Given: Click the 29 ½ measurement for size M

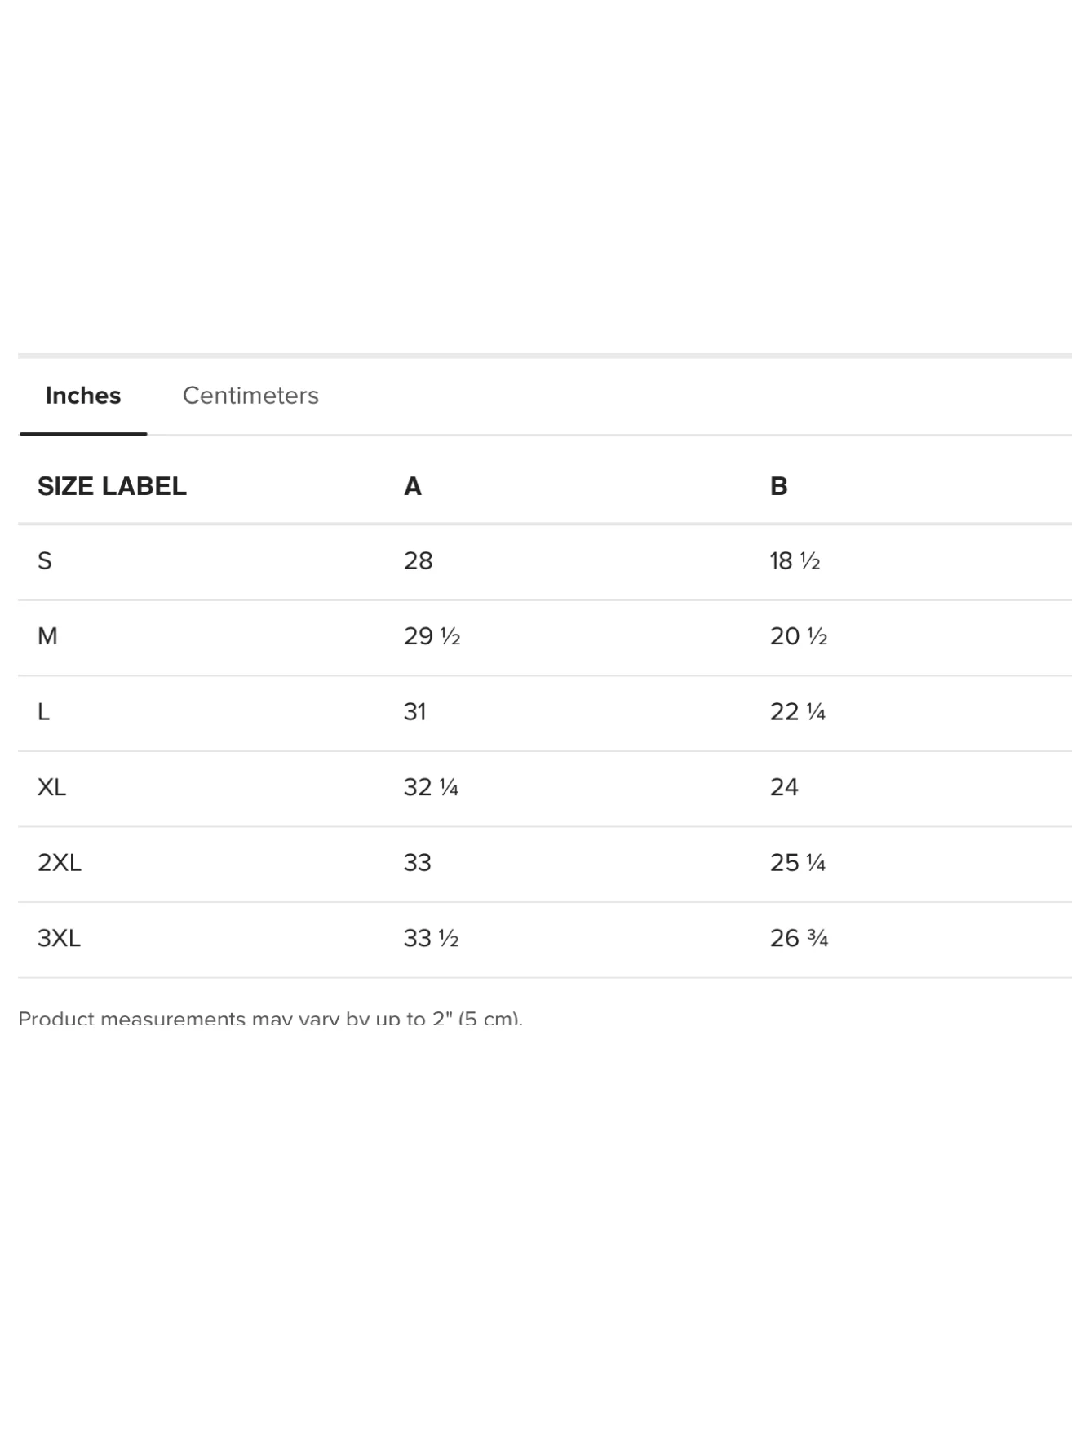Looking at the screenshot, I should 432,636.
